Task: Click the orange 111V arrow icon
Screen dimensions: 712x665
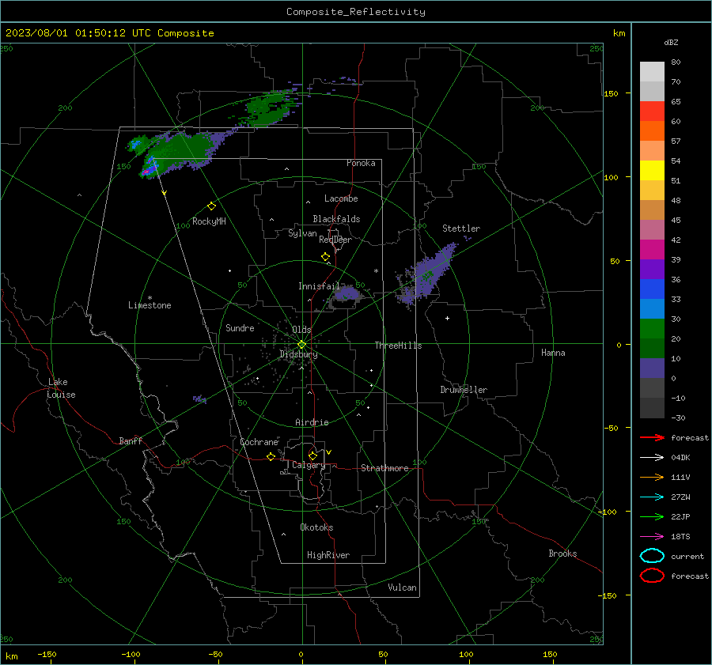Action: coord(652,477)
